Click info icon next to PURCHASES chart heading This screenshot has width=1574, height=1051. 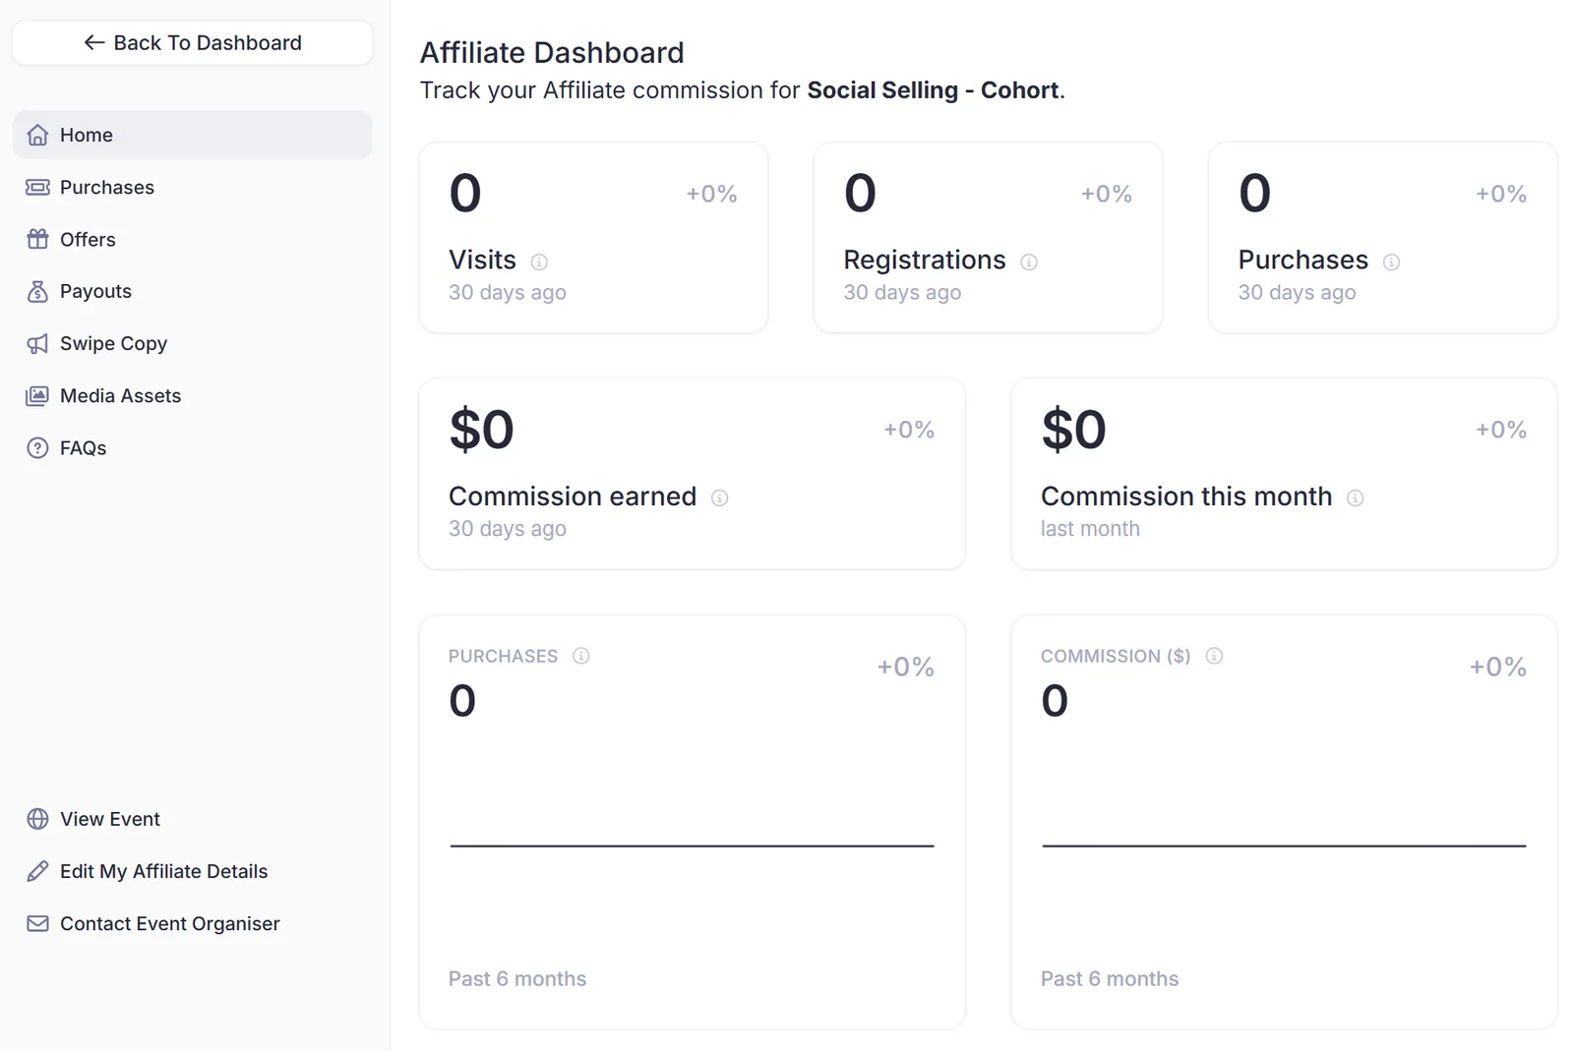coord(581,656)
